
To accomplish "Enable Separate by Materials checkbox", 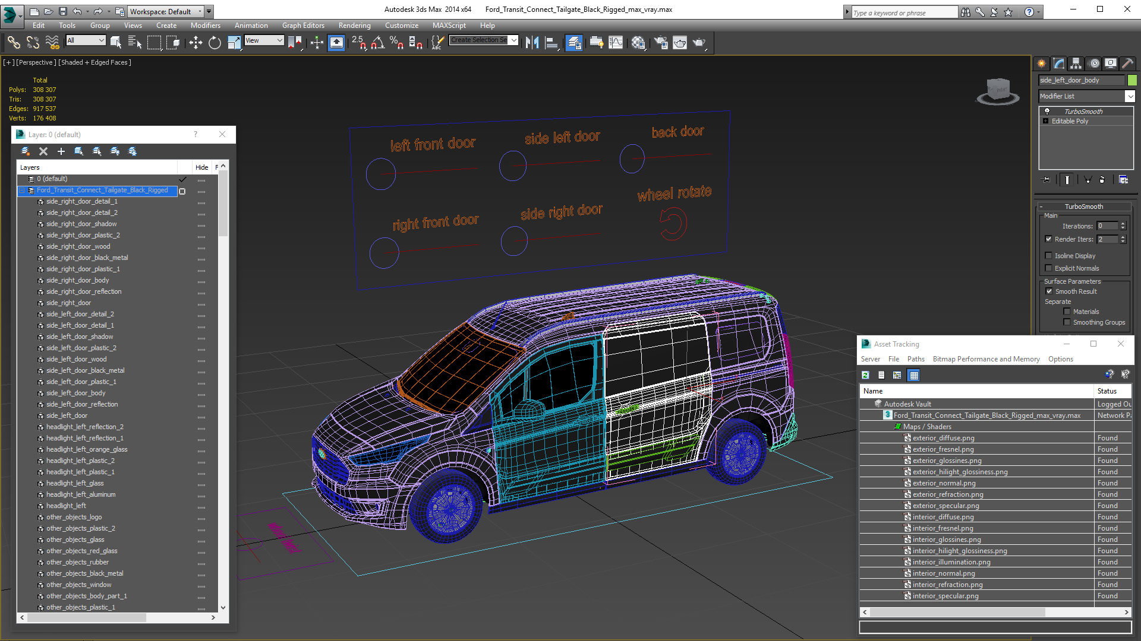I will tap(1067, 312).
